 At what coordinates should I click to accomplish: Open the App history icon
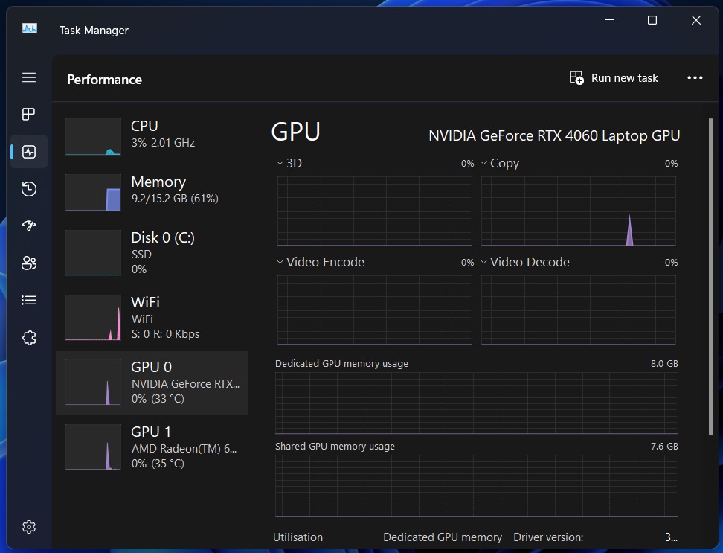tap(29, 189)
